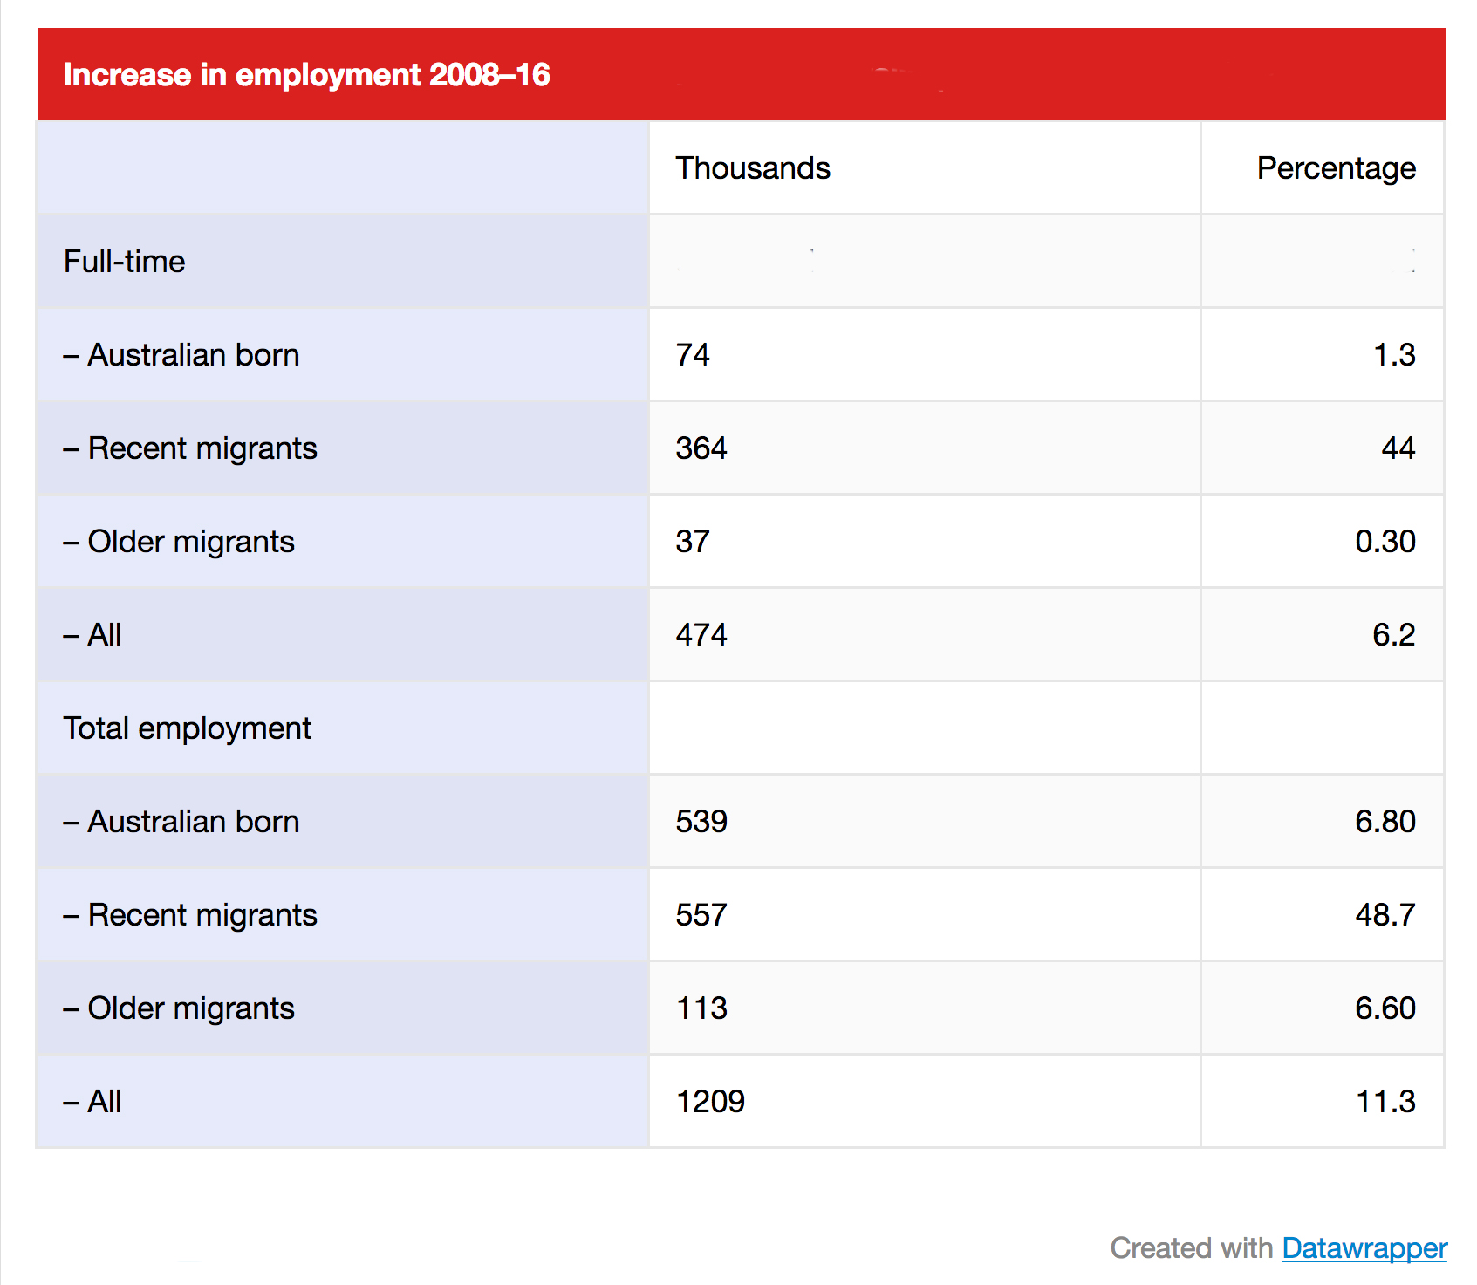
Task: Click the value 539 in Thousands
Action: tap(701, 822)
